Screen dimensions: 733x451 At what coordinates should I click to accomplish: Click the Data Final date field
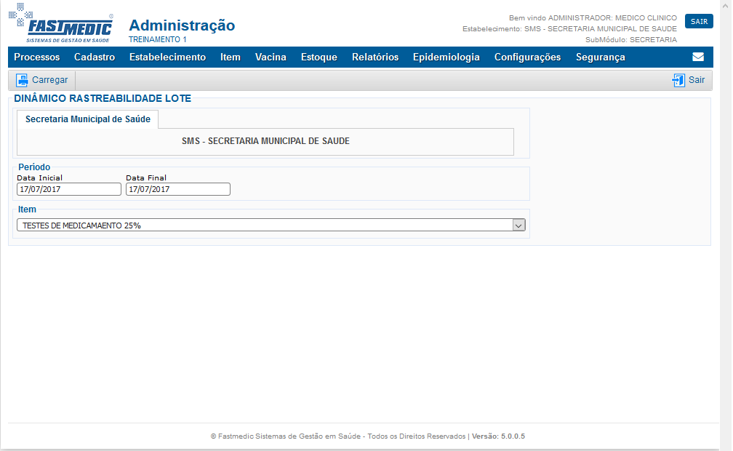[x=177, y=189]
